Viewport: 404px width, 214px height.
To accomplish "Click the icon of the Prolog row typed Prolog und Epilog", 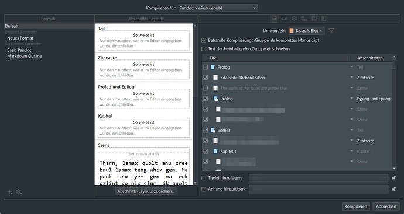I will click(x=215, y=99).
